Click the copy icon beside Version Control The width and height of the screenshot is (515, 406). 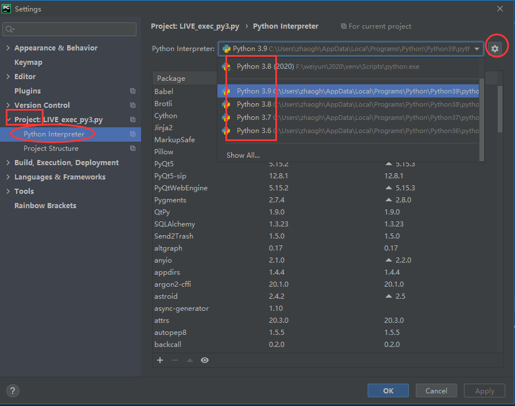click(x=132, y=105)
